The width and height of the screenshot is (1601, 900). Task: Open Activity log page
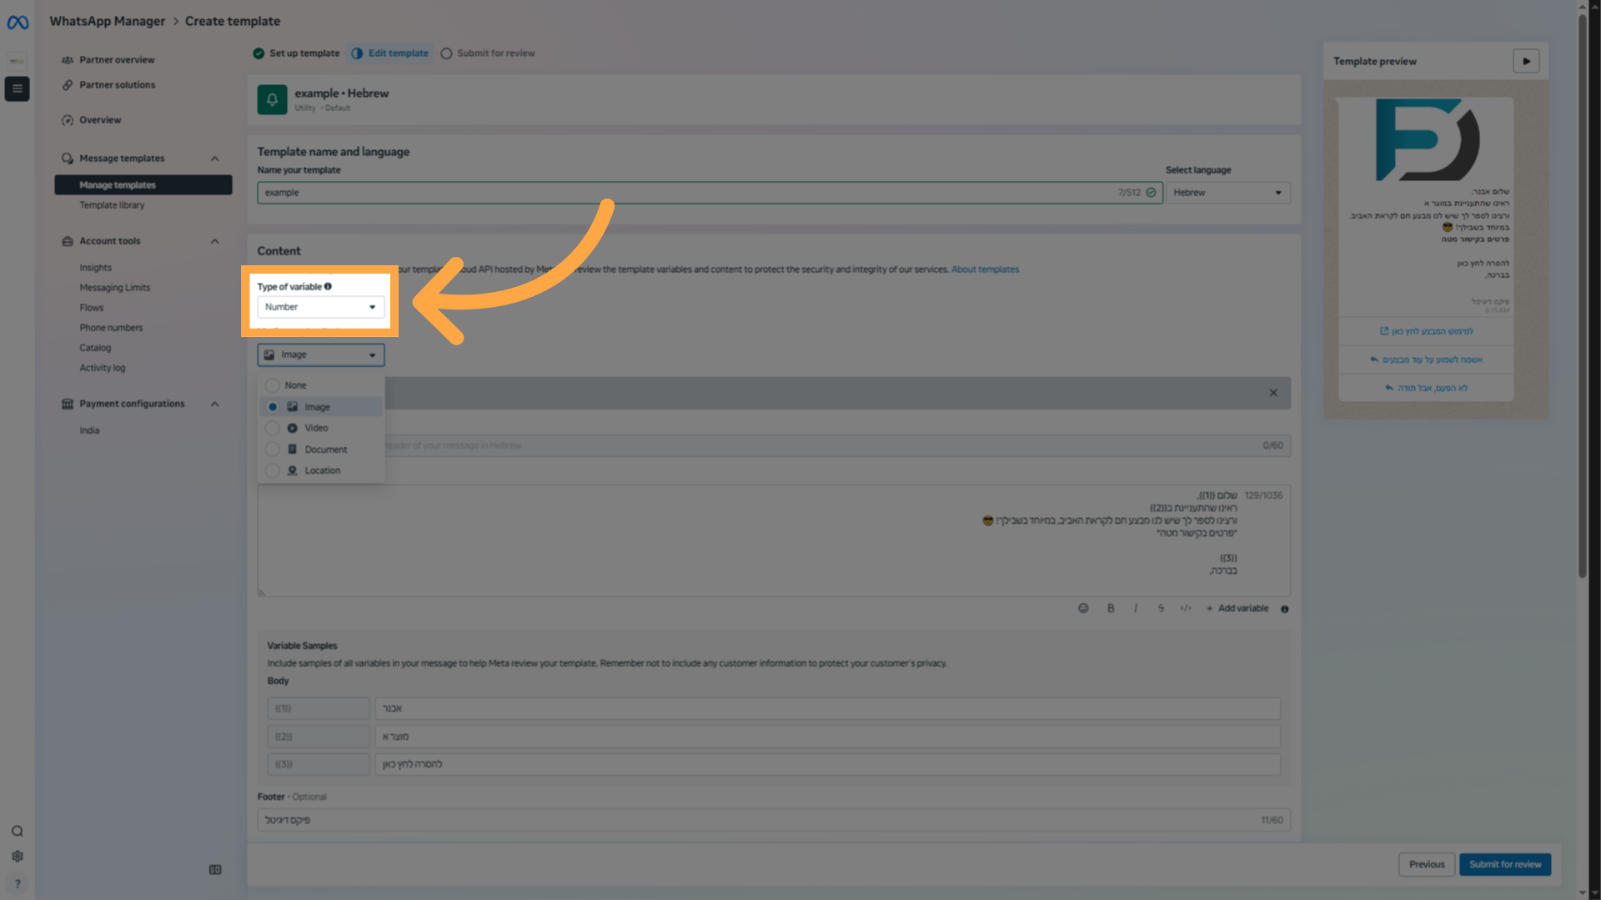click(103, 368)
